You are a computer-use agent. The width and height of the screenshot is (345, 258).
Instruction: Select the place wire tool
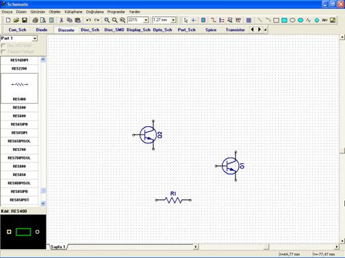coord(214,20)
